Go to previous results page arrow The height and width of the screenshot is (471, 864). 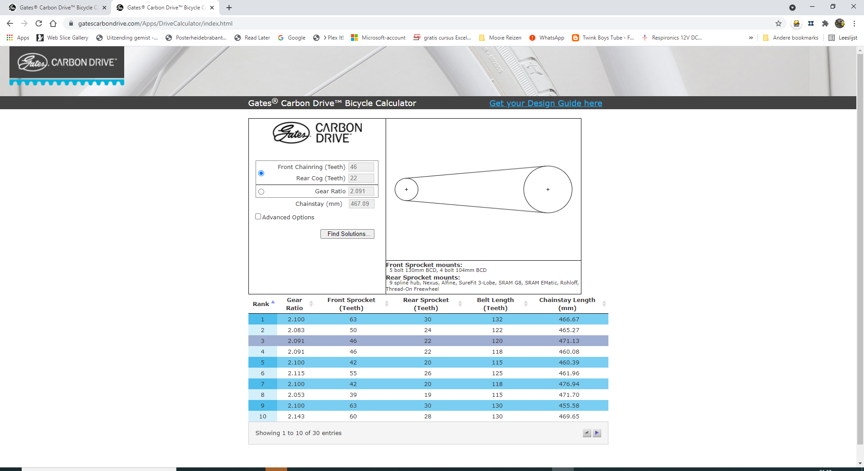[x=587, y=433]
